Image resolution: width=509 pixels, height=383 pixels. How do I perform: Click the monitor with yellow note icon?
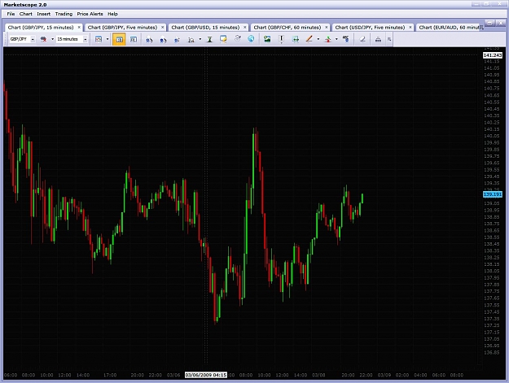223,39
